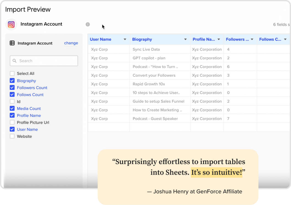Select the 'Podcast - "How to Turn ..' cell
This screenshot has height=205, width=291.
coord(160,67)
